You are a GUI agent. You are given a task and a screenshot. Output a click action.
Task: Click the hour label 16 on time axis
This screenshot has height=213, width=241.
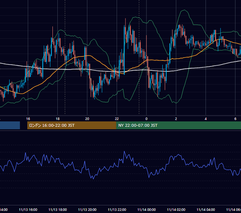28,119
